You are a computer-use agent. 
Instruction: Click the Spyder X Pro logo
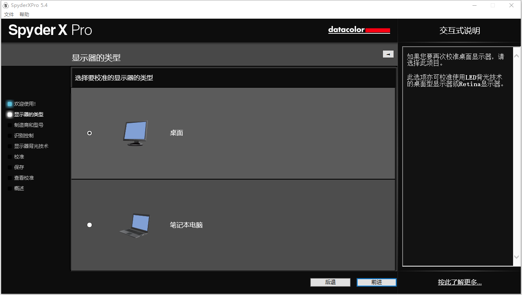[50, 30]
